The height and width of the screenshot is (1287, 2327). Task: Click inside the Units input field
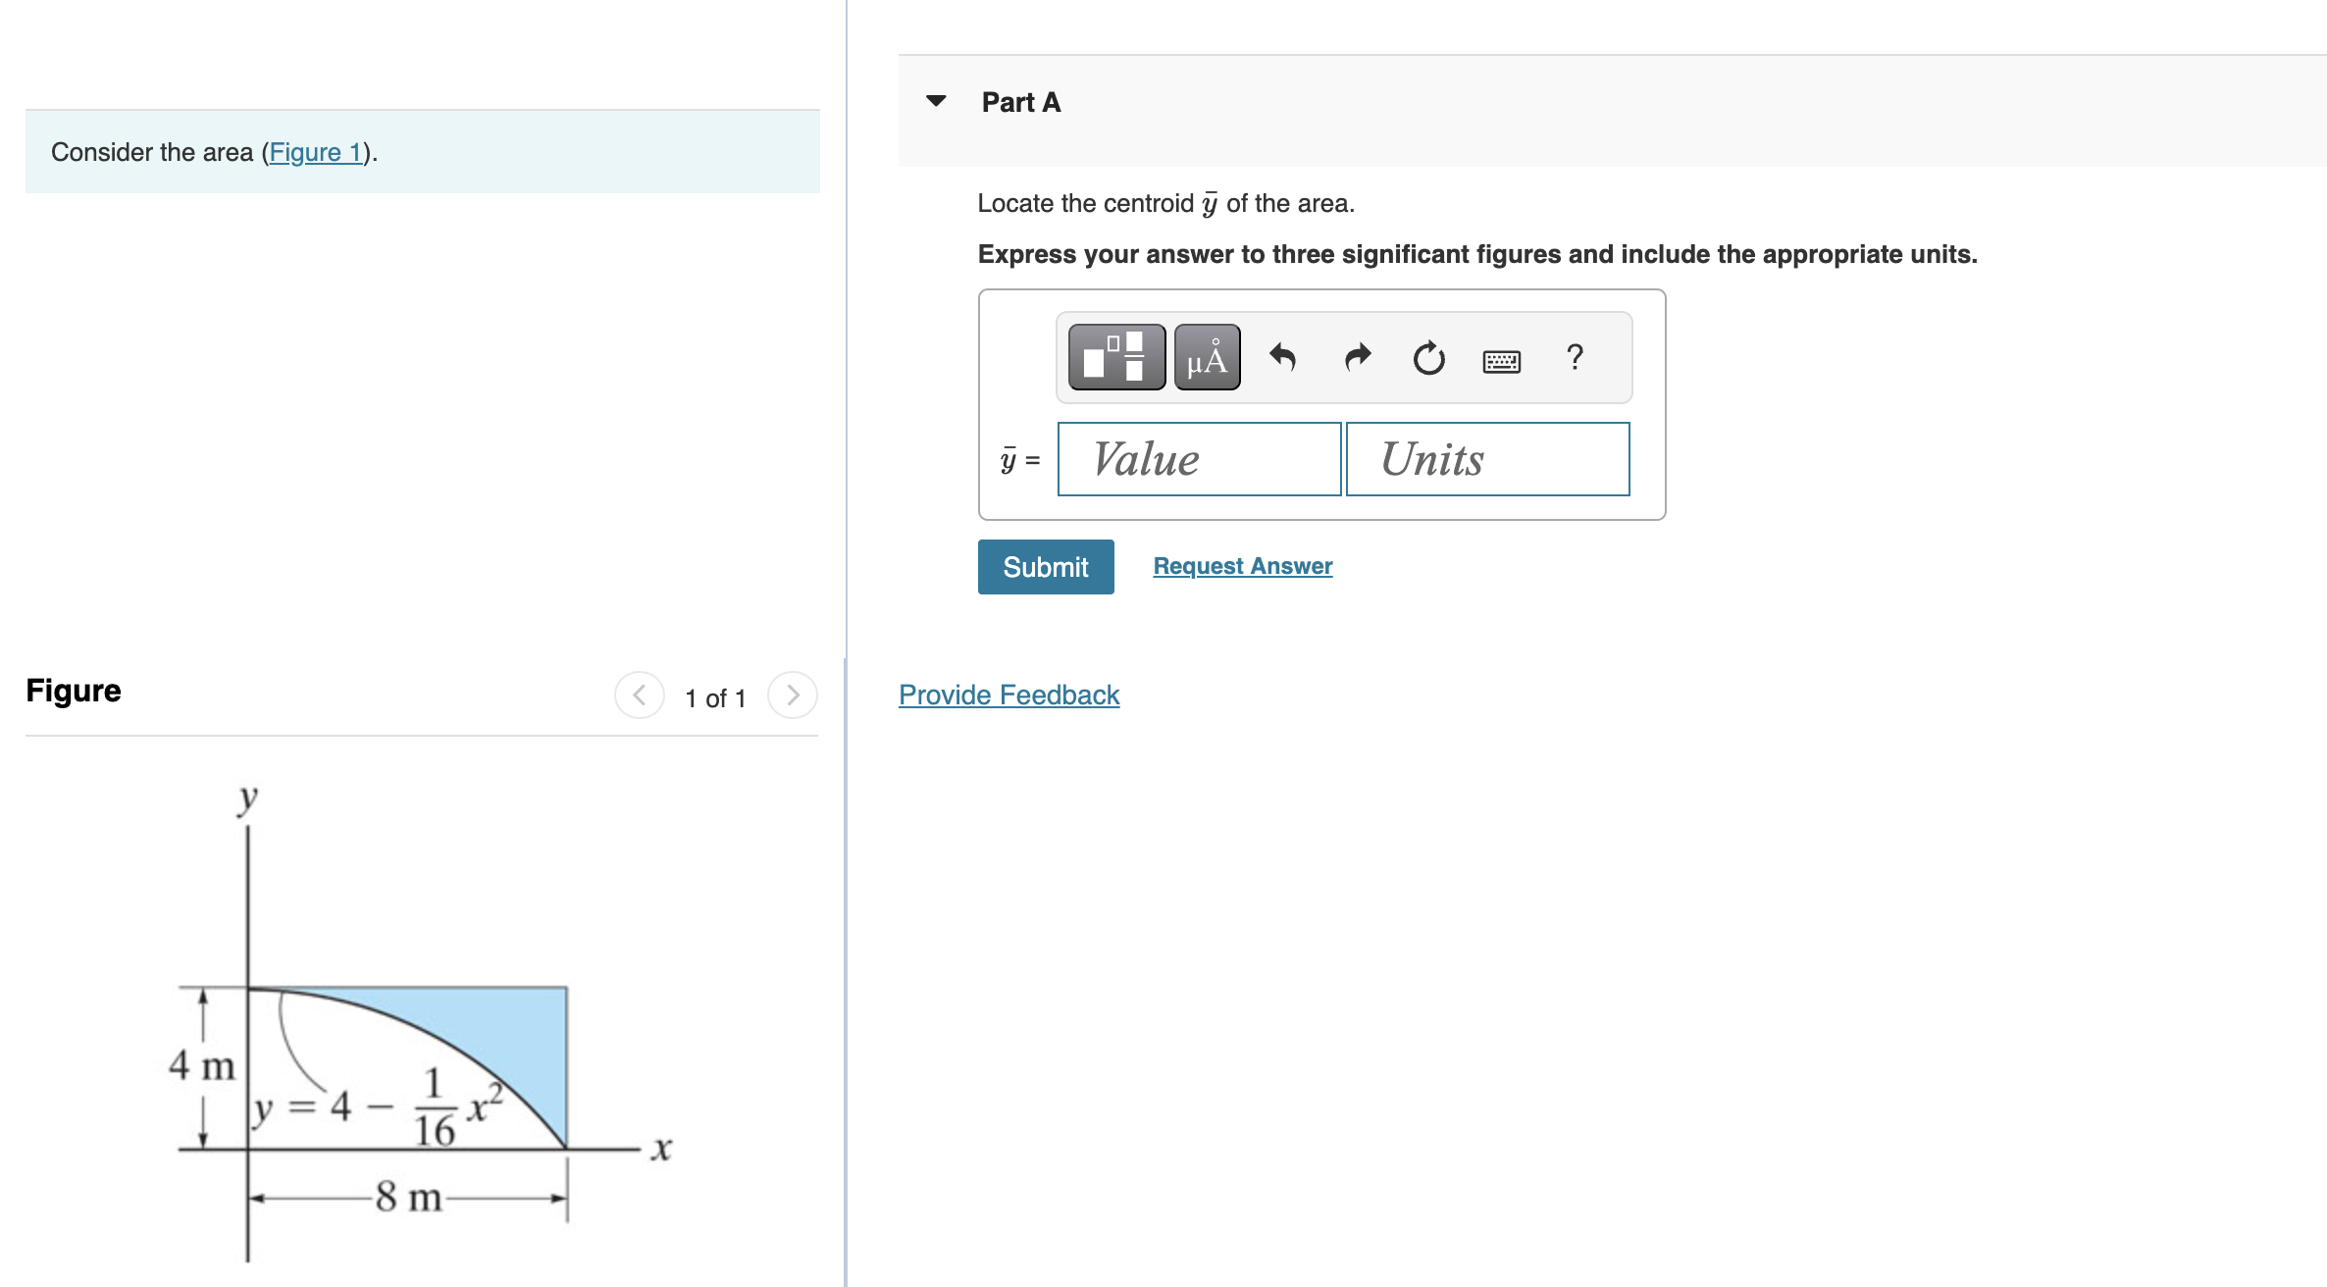tap(1487, 459)
